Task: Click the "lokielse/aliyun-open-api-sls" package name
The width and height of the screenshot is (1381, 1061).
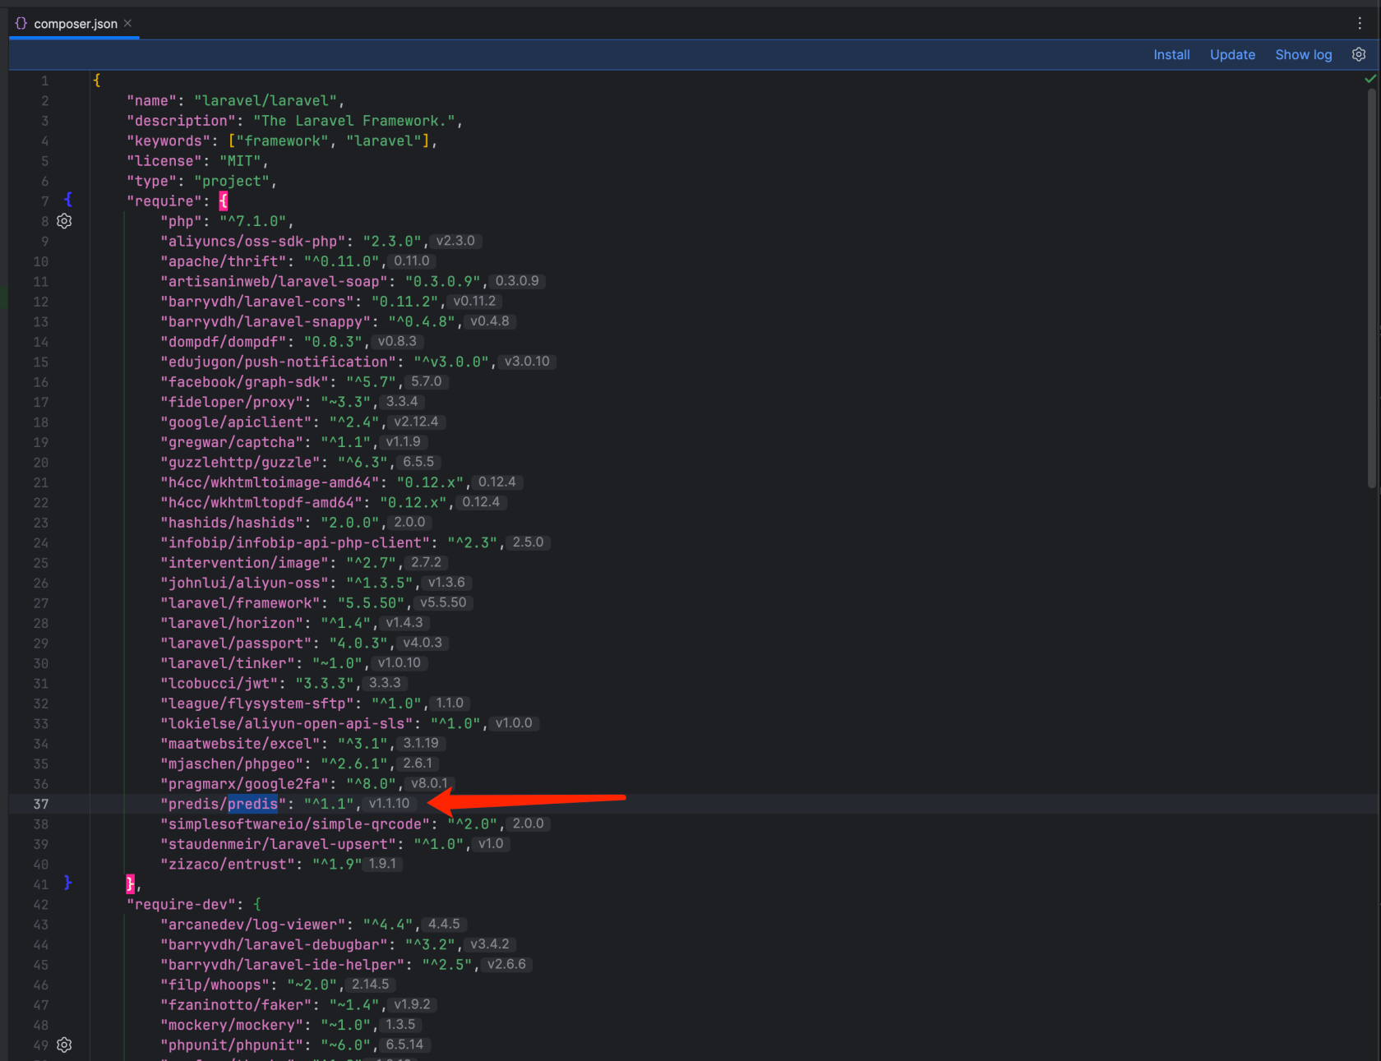Action: (x=286, y=723)
